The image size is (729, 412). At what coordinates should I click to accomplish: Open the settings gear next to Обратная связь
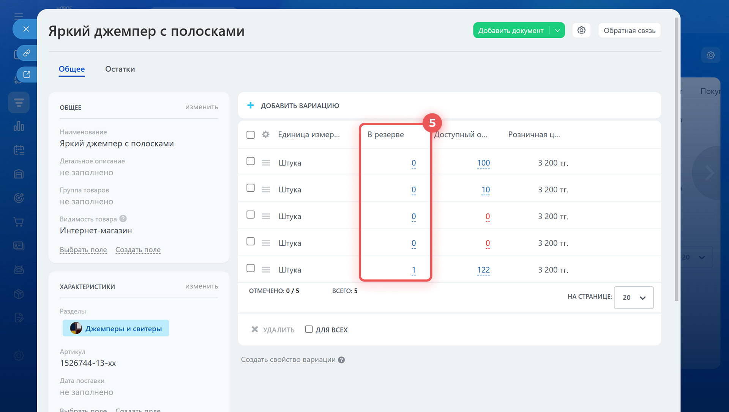point(581,30)
